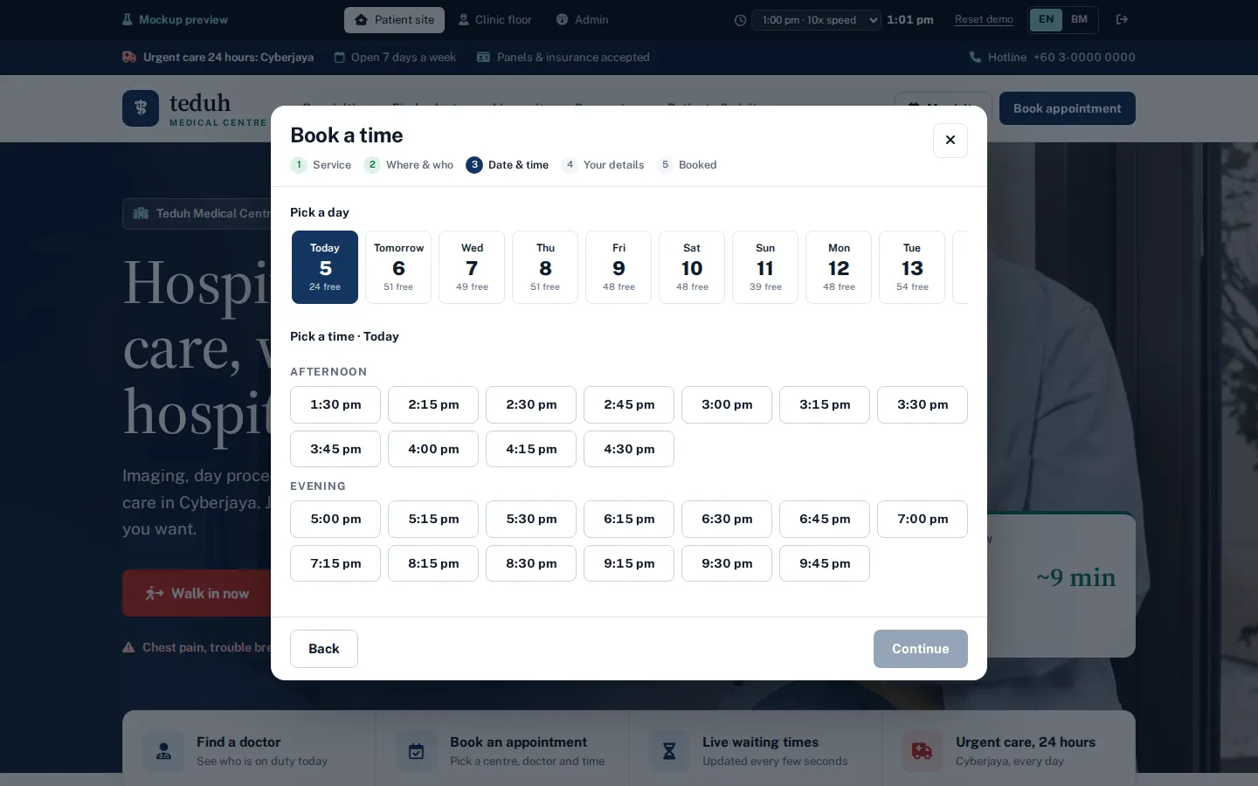Select Tue 13 date card

[912, 267]
